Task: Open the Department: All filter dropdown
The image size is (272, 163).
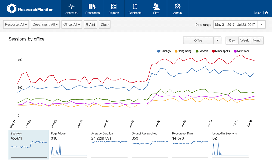Action: (45, 24)
